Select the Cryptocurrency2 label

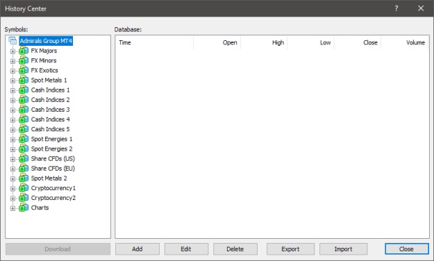point(53,198)
